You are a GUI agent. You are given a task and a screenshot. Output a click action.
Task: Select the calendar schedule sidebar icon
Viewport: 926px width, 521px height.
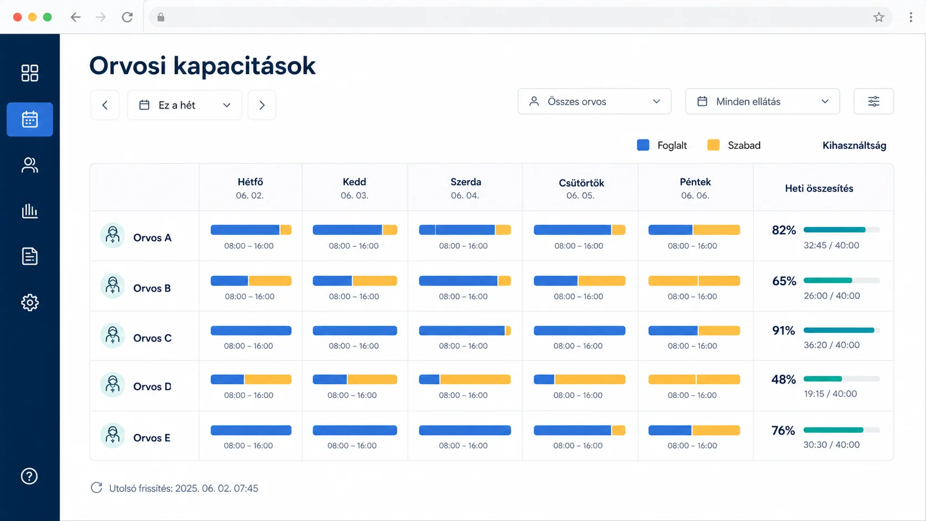(29, 119)
